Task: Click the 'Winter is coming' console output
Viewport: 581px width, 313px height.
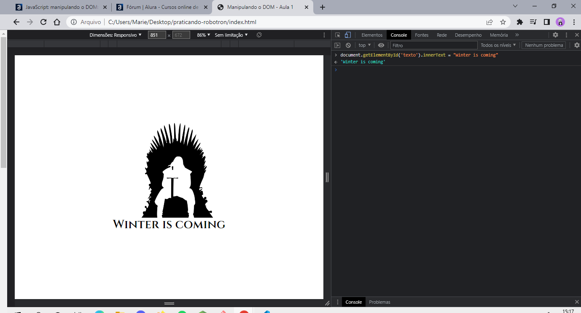Action: (x=363, y=62)
